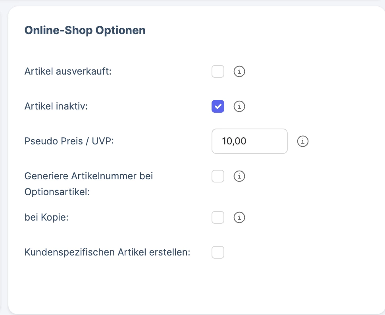Click the Kundenspezifischen Artikel erstellen label
Image resolution: width=385 pixels, height=315 pixels.
click(x=108, y=252)
